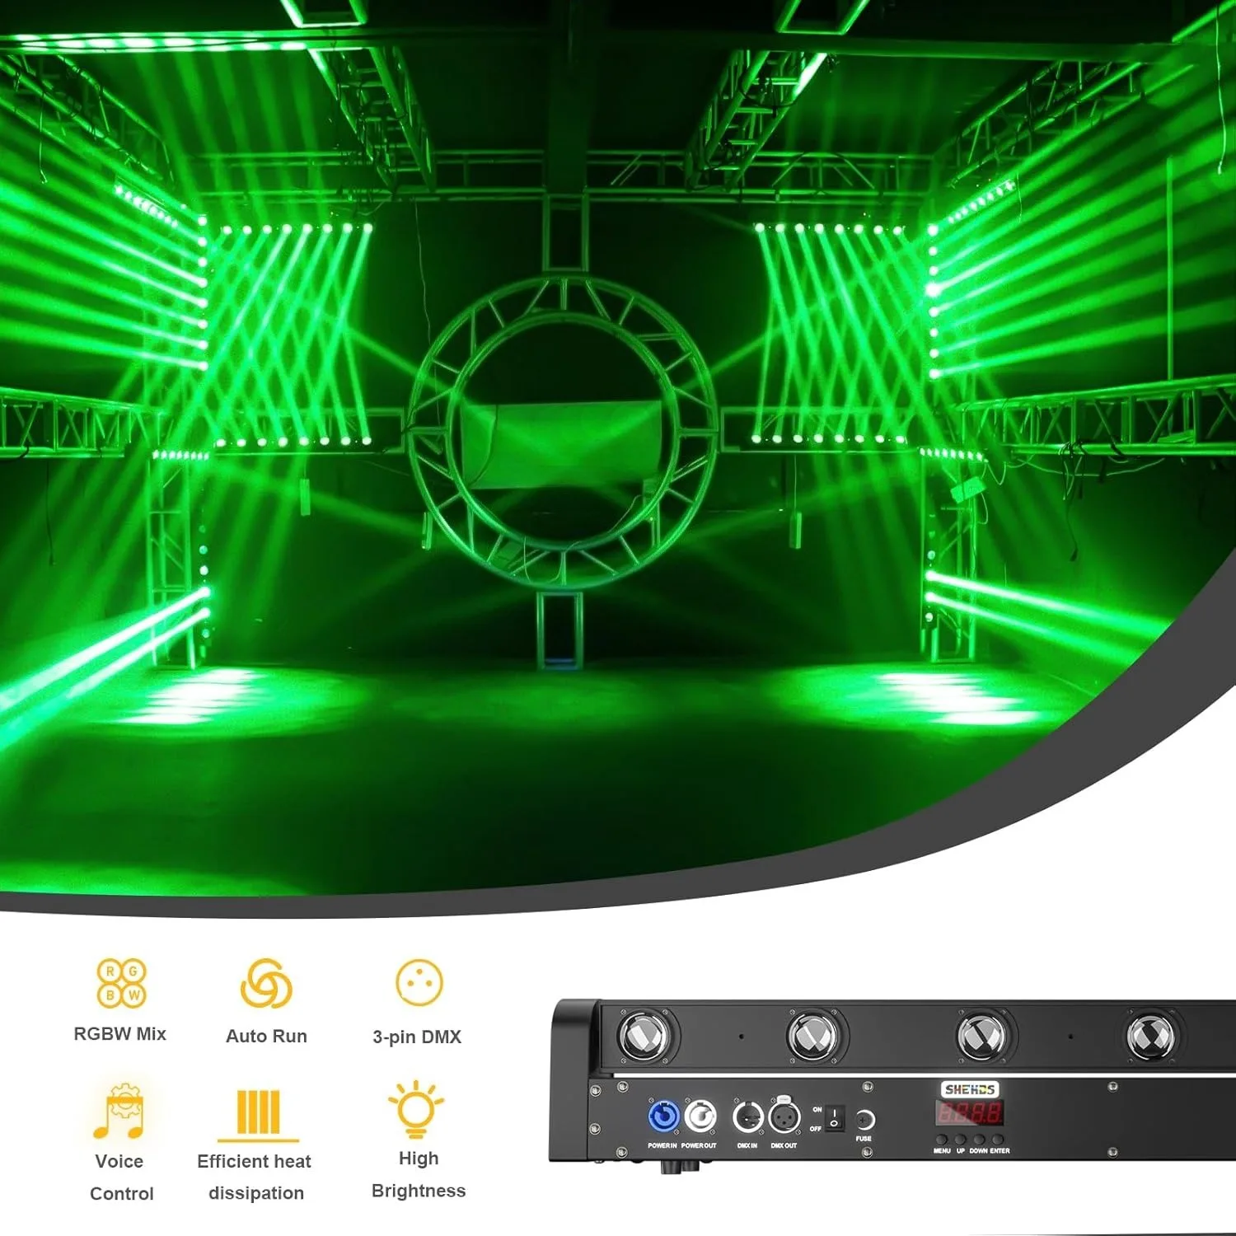Click the heat dissipation bars icon
Viewport: 1236px width, 1236px height.
tap(258, 1115)
